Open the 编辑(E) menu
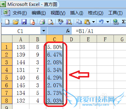 39,13
